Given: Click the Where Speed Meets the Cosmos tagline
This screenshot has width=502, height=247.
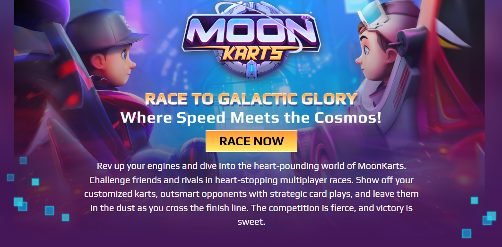Looking at the screenshot, I should [251, 117].
